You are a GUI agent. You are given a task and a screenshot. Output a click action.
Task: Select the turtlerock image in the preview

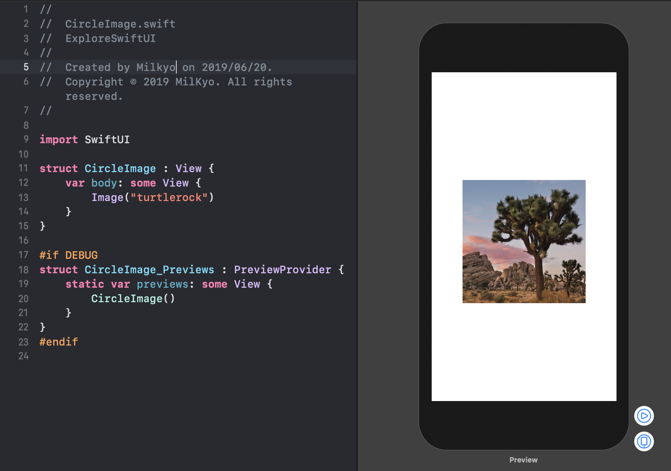[524, 241]
